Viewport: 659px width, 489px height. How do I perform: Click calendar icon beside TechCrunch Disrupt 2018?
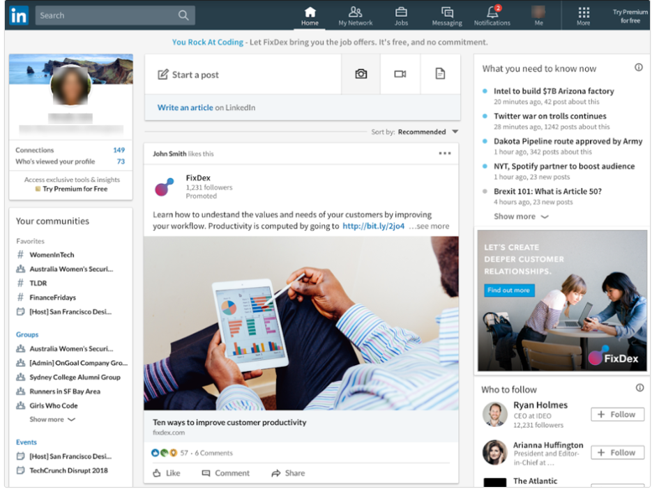pos(20,470)
